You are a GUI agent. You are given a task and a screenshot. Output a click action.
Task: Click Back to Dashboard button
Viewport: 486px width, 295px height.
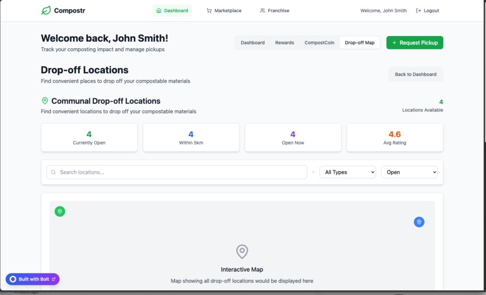(x=415, y=74)
